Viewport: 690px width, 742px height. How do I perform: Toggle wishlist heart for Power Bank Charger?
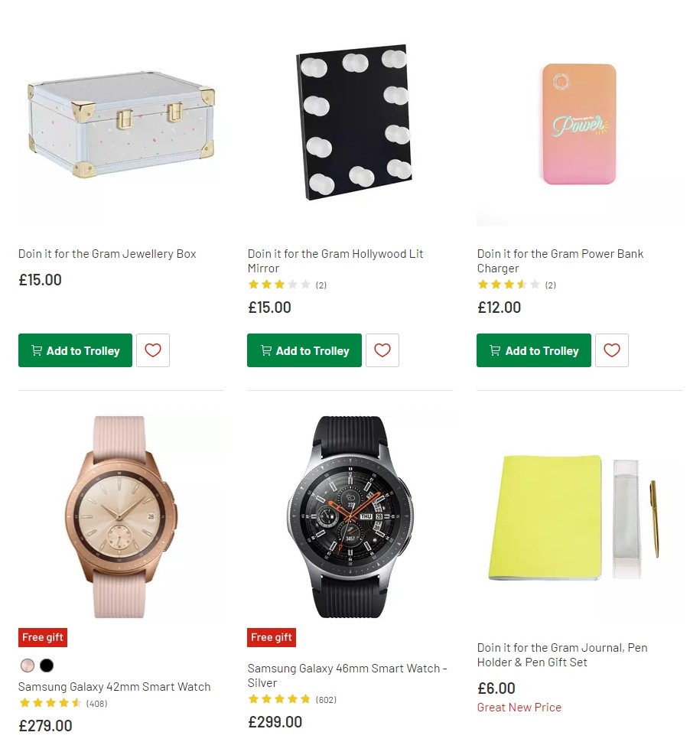click(611, 350)
